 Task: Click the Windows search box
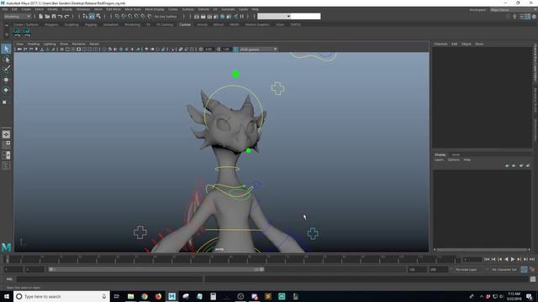[x=61, y=296]
